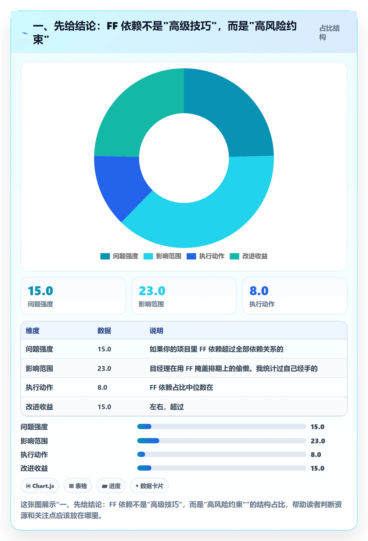Click the caption paragraph starting '这张图展示'
Image resolution: width=368 pixels, height=541 pixels.
(x=181, y=510)
